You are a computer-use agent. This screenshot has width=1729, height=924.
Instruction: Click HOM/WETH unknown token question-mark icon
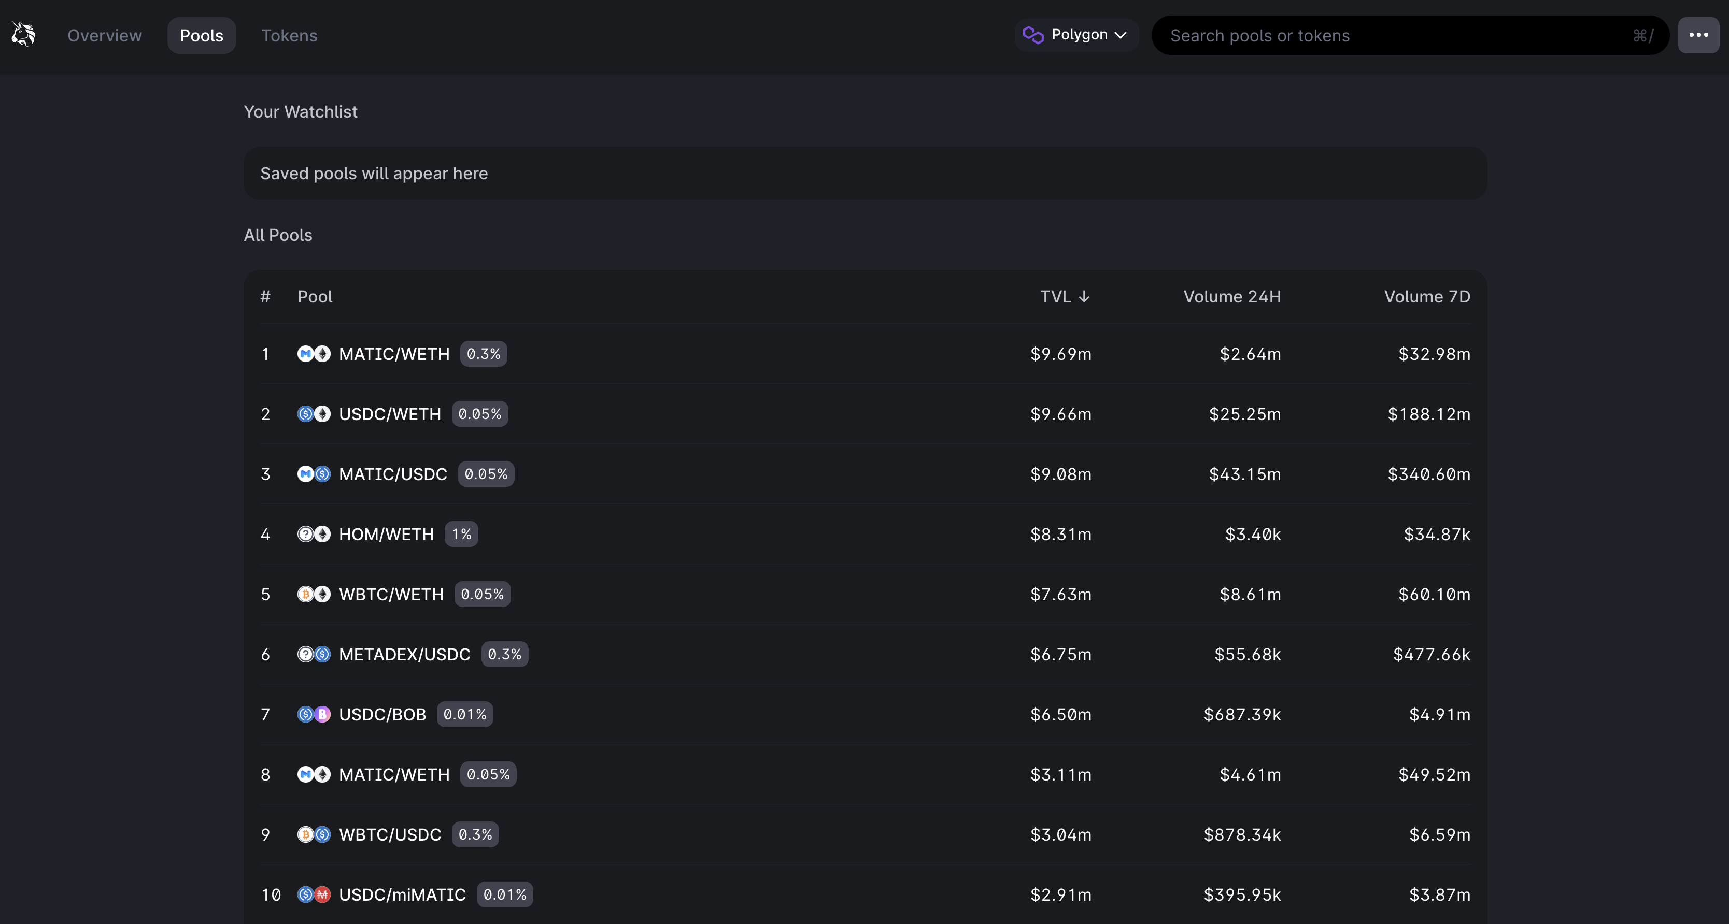305,535
